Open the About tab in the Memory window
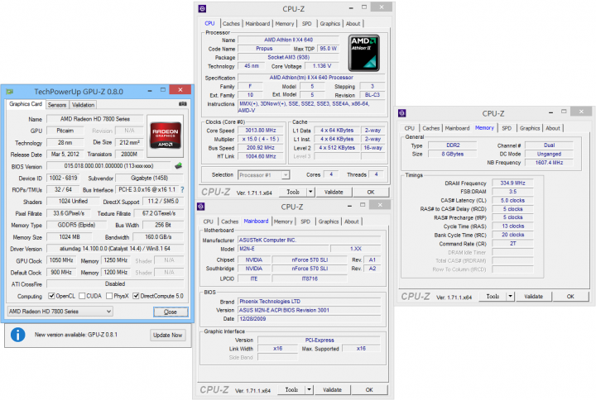 pos(553,128)
